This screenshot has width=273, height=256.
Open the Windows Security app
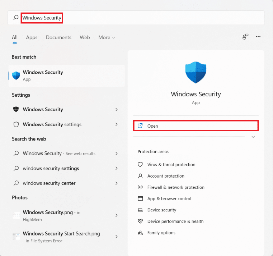click(x=196, y=126)
